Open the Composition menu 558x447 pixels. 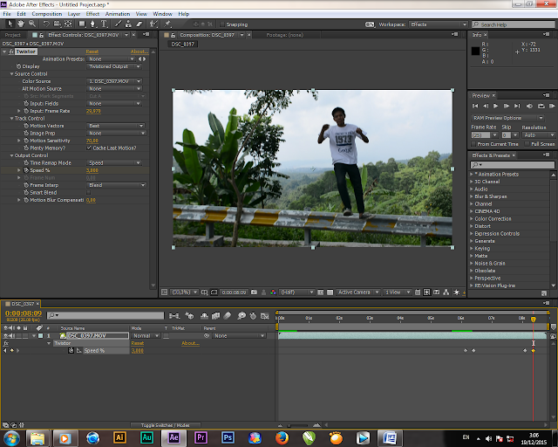pos(46,14)
